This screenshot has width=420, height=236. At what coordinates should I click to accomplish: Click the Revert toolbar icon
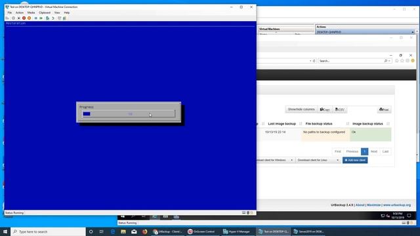[52, 18]
